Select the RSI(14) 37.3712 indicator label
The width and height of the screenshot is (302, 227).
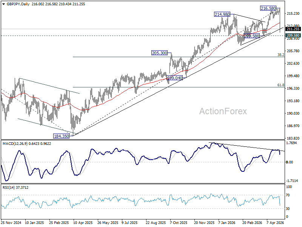click(15, 187)
